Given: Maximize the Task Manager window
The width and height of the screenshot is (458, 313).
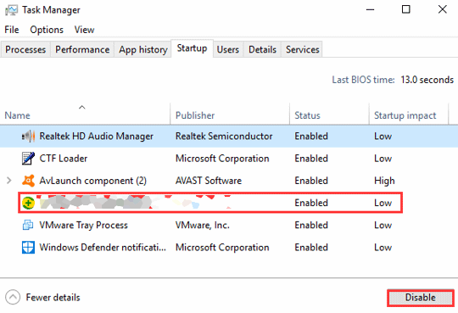Looking at the screenshot, I should (406, 9).
